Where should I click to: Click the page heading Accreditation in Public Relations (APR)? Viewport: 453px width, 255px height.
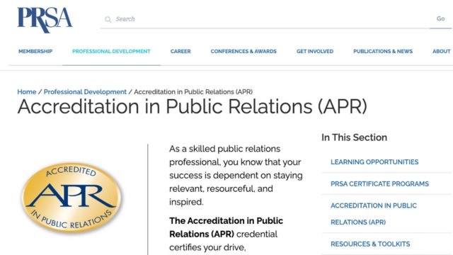[192, 107]
